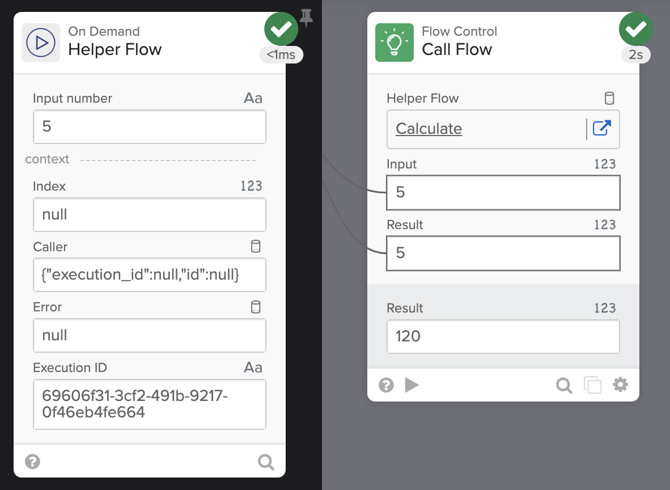Open the Calculate flow via external link icon
Screen dimensions: 670x490
[601, 129]
